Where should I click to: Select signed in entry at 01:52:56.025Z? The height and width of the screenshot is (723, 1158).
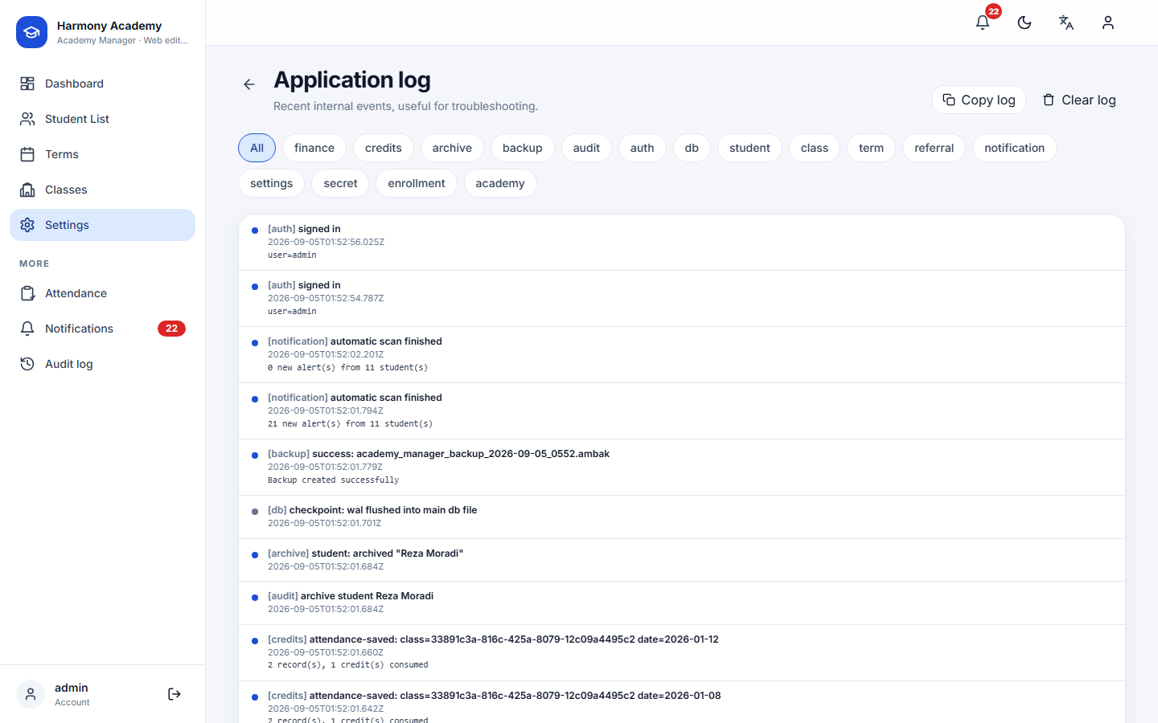(x=681, y=242)
